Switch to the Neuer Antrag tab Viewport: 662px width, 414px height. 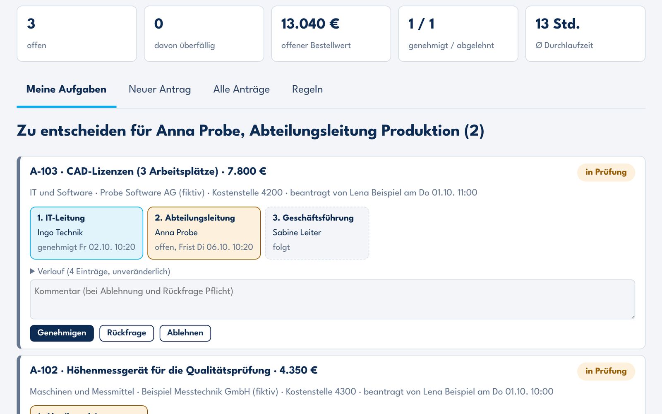click(160, 89)
